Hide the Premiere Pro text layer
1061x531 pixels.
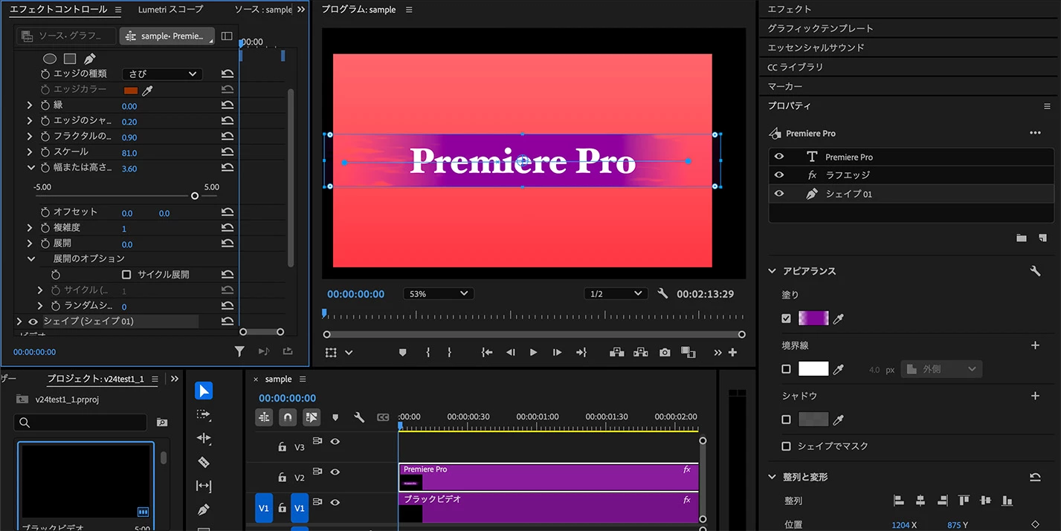click(x=779, y=157)
